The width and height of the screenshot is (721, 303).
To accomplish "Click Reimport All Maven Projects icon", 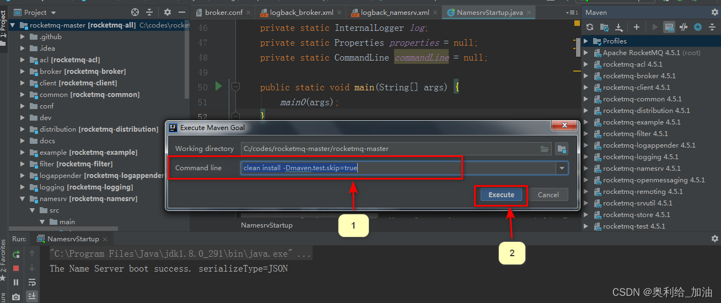I will click(590, 27).
